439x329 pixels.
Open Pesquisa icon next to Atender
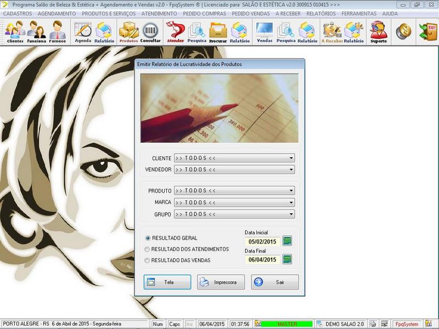(x=197, y=32)
